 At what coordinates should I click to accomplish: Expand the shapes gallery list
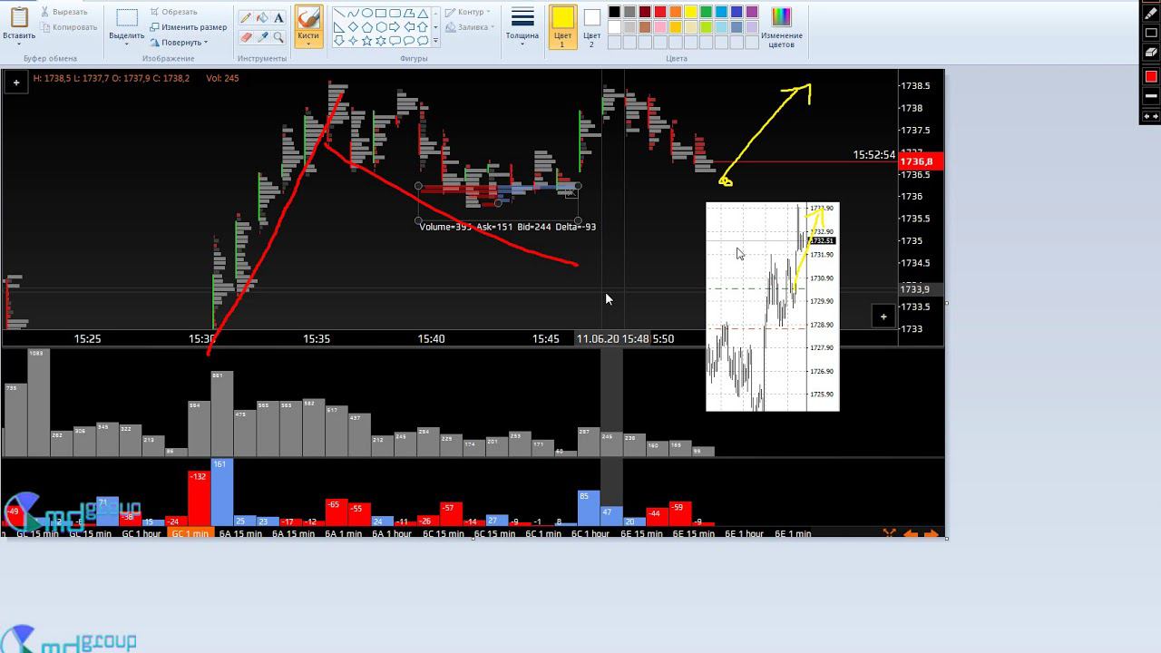[x=435, y=41]
